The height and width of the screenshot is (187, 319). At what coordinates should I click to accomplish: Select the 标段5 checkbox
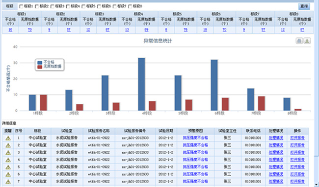[83, 6]
